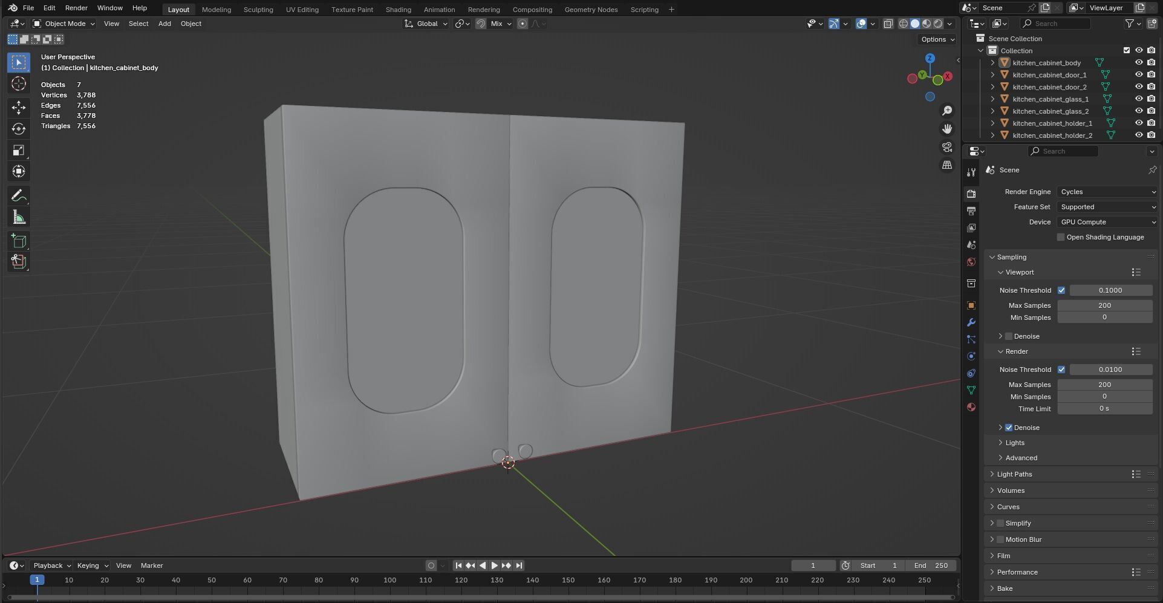
Task: Open Feature Set dropdown
Action: point(1107,207)
